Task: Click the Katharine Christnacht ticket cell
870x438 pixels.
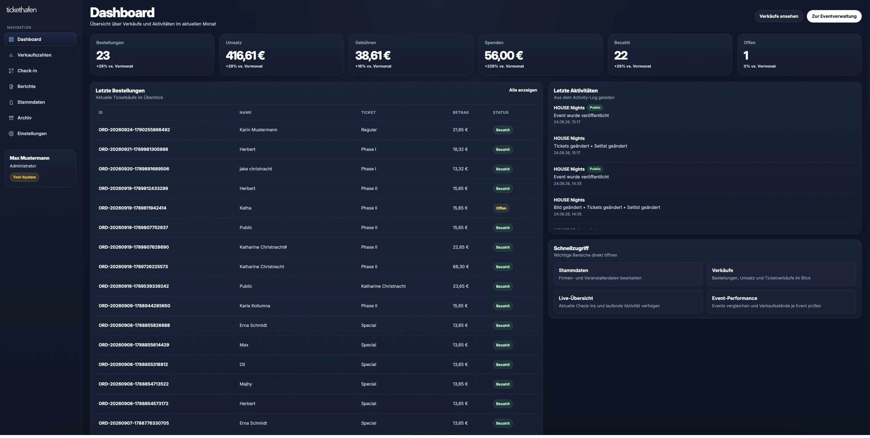Action: click(383, 286)
